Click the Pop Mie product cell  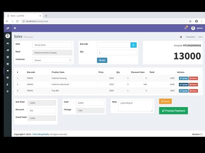pos(55,91)
